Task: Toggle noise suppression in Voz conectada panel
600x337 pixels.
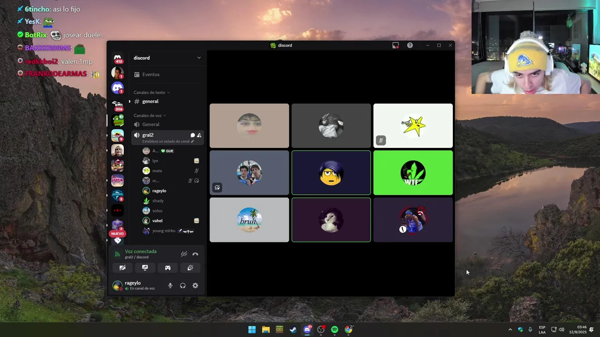Action: (x=184, y=254)
